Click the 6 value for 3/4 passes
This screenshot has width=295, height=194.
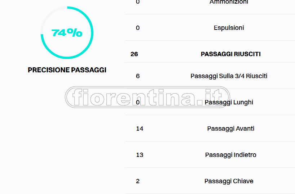(138, 76)
